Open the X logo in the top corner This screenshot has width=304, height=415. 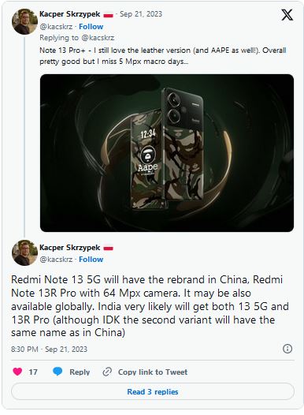tap(287, 14)
